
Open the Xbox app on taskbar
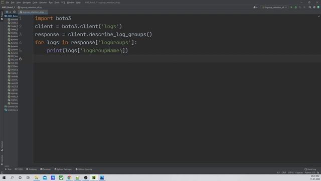pyautogui.click(x=61, y=177)
